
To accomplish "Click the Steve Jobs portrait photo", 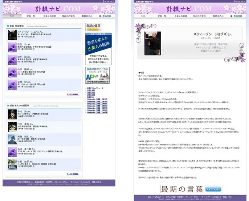I will (x=153, y=44).
